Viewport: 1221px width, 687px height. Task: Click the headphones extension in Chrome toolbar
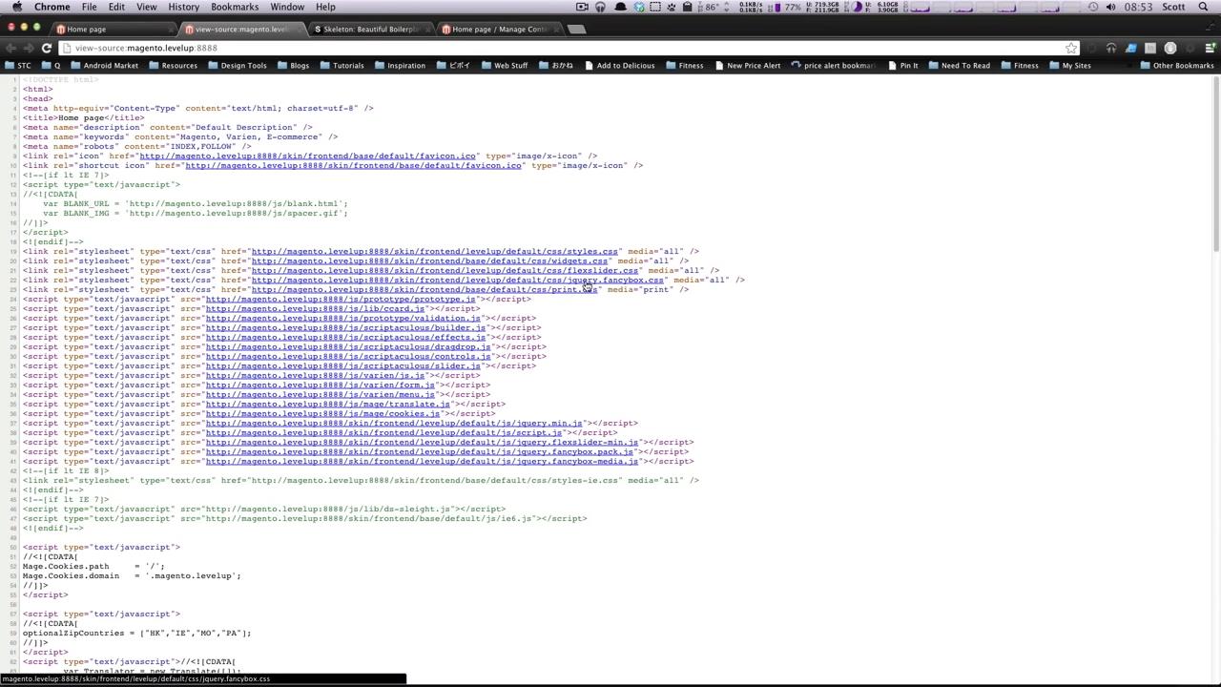(1111, 48)
